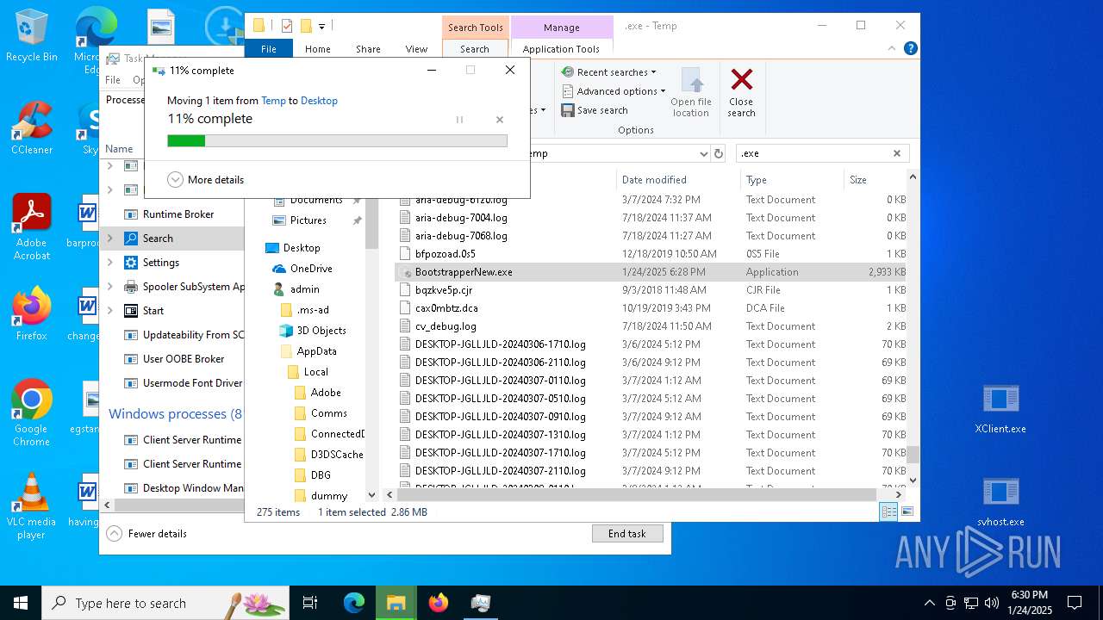
Task: Select BootstrapperNew.exe in file list
Action: point(651,272)
